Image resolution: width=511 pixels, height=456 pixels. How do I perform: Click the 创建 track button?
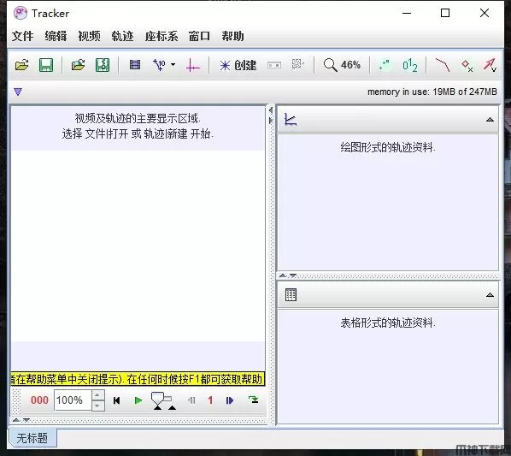(238, 65)
